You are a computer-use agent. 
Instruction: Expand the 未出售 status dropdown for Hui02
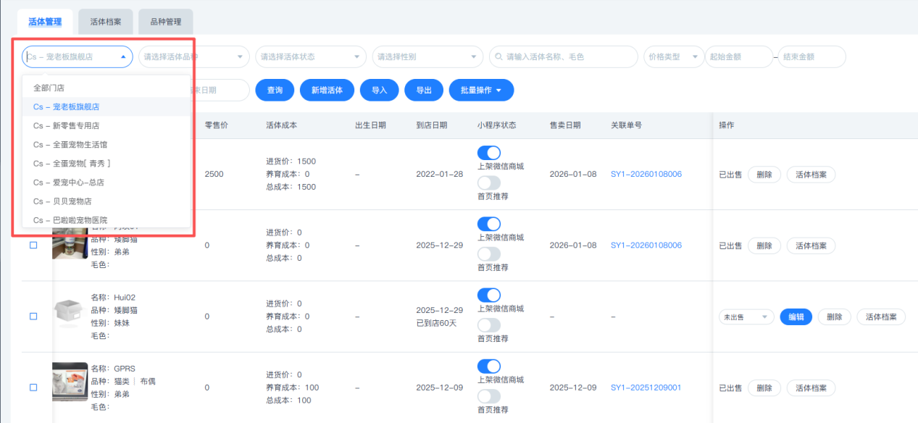coord(746,317)
